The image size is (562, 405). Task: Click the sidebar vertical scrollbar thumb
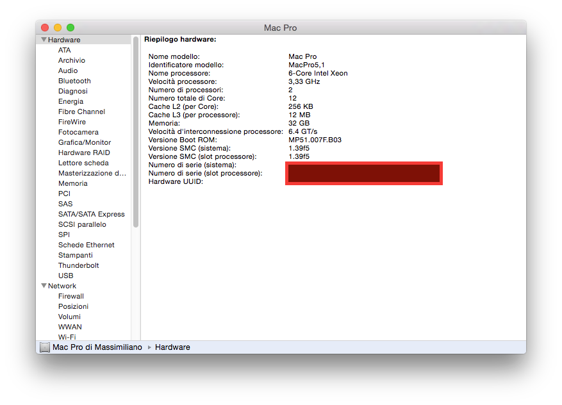click(x=135, y=132)
